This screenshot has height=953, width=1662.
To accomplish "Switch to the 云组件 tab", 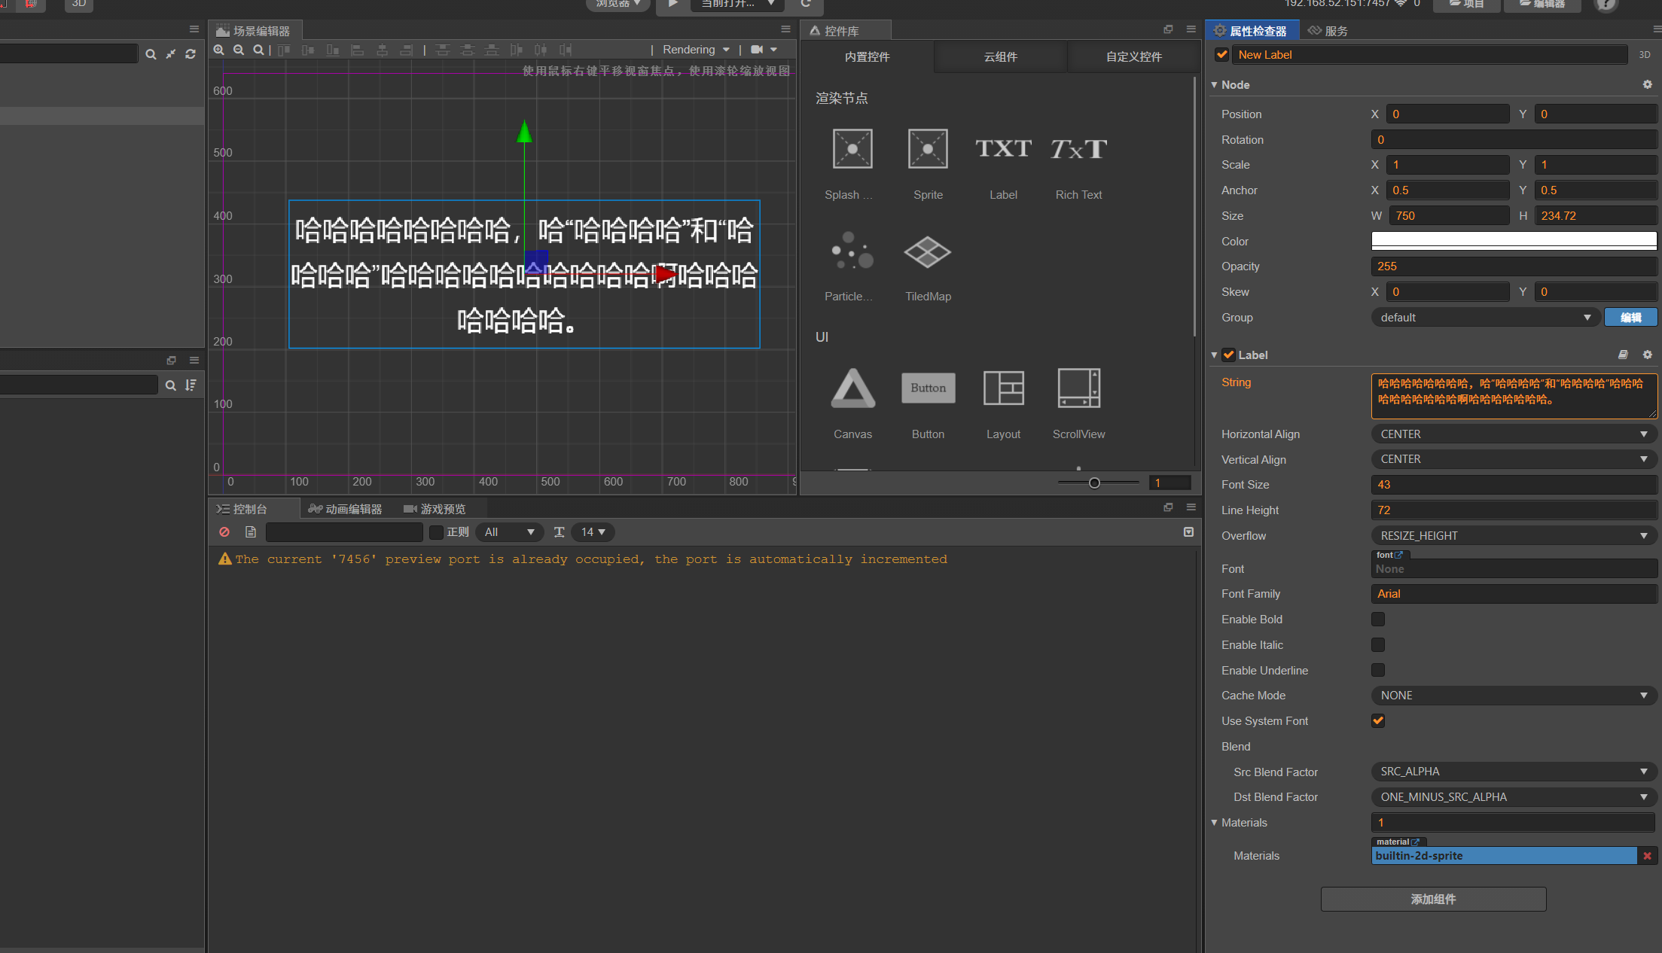I will point(1000,56).
